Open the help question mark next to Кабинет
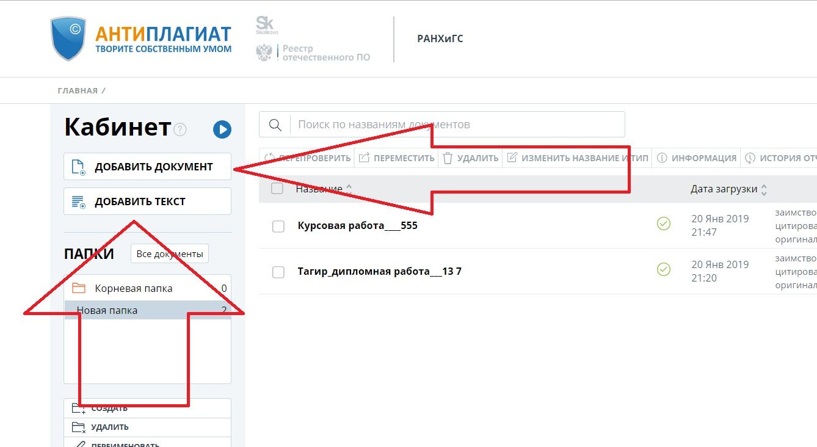This screenshot has height=447, width=817. [x=180, y=129]
